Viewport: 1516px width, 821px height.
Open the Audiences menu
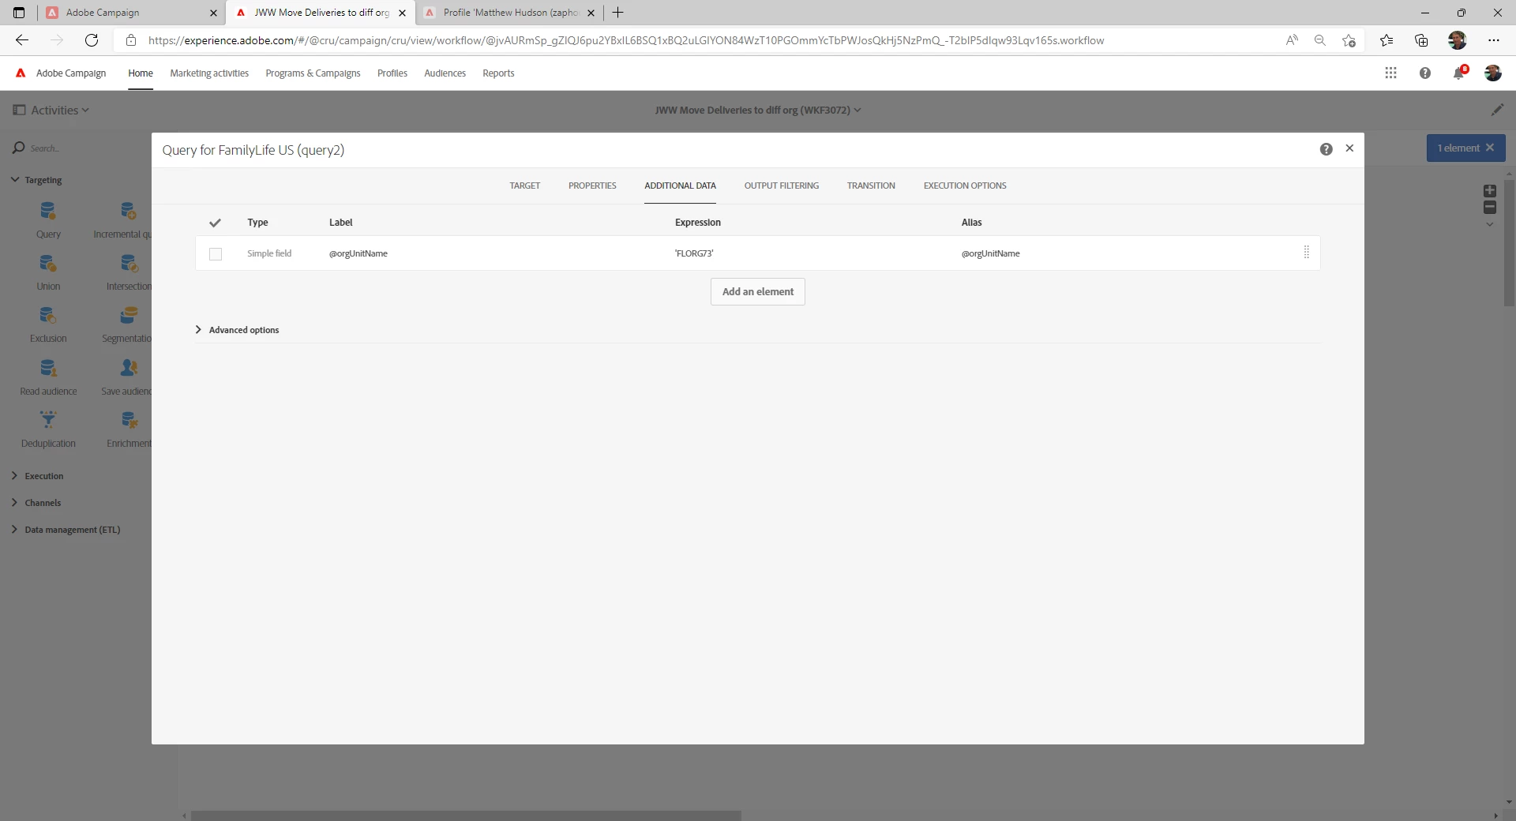[x=445, y=73]
